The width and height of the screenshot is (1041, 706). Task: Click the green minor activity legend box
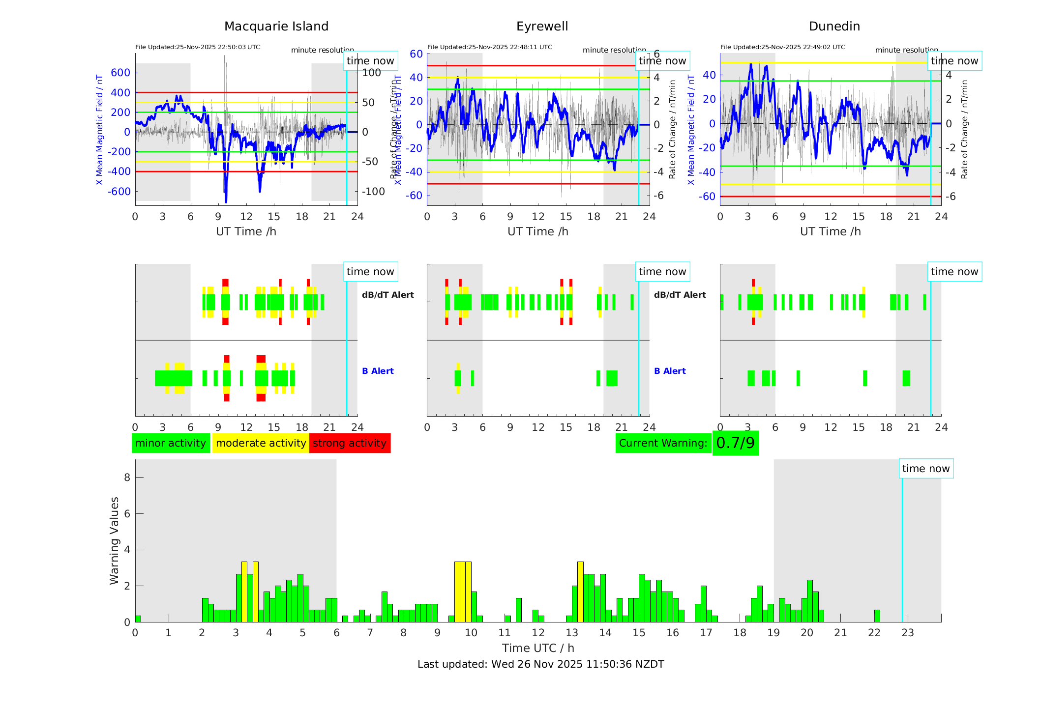pyautogui.click(x=171, y=443)
